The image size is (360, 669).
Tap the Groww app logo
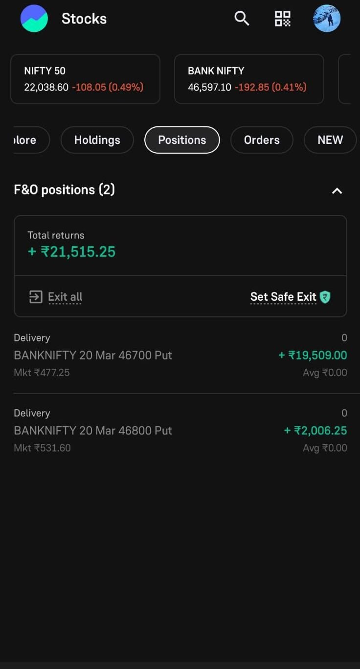34,19
